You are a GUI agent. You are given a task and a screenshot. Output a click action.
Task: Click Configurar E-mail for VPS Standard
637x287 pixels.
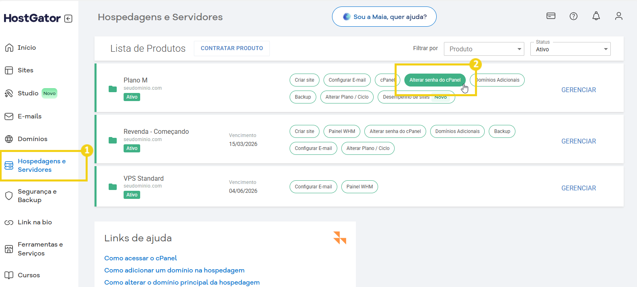pos(313,187)
